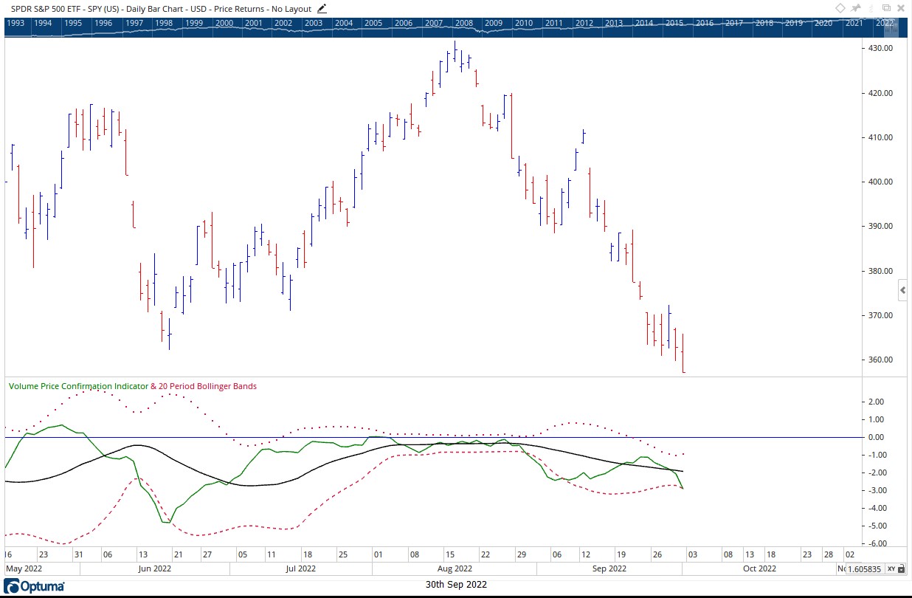Image resolution: width=912 pixels, height=598 pixels.
Task: Click the anchor icon in the chart header
Action: 871,8
